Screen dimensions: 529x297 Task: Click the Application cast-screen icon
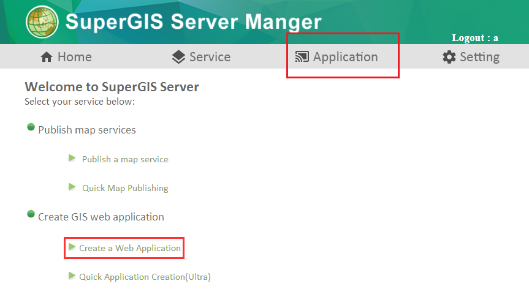pyautogui.click(x=302, y=56)
